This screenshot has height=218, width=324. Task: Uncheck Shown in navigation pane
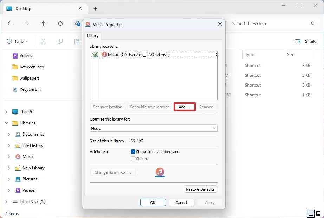pyautogui.click(x=133, y=151)
